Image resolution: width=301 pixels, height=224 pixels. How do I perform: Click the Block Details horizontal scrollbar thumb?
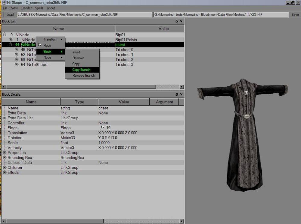(x=55, y=221)
